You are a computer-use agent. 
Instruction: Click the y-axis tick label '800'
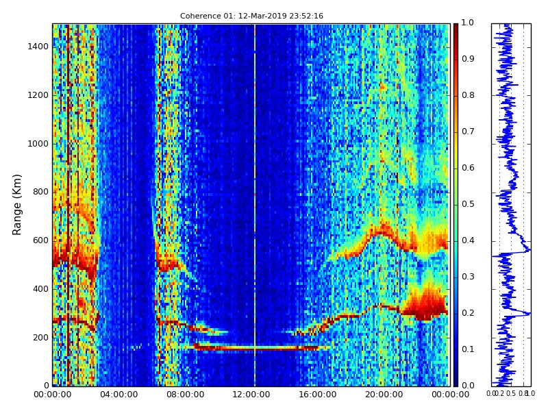[x=41, y=192]
